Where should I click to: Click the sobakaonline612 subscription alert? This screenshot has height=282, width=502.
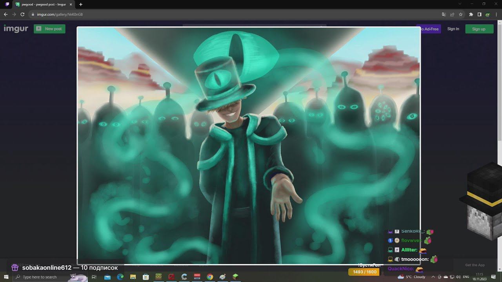(65, 268)
